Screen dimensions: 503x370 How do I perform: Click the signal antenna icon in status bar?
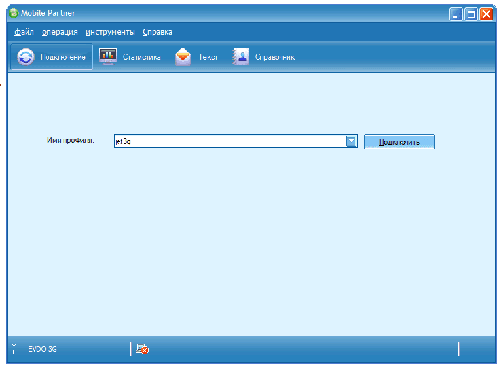(14, 348)
